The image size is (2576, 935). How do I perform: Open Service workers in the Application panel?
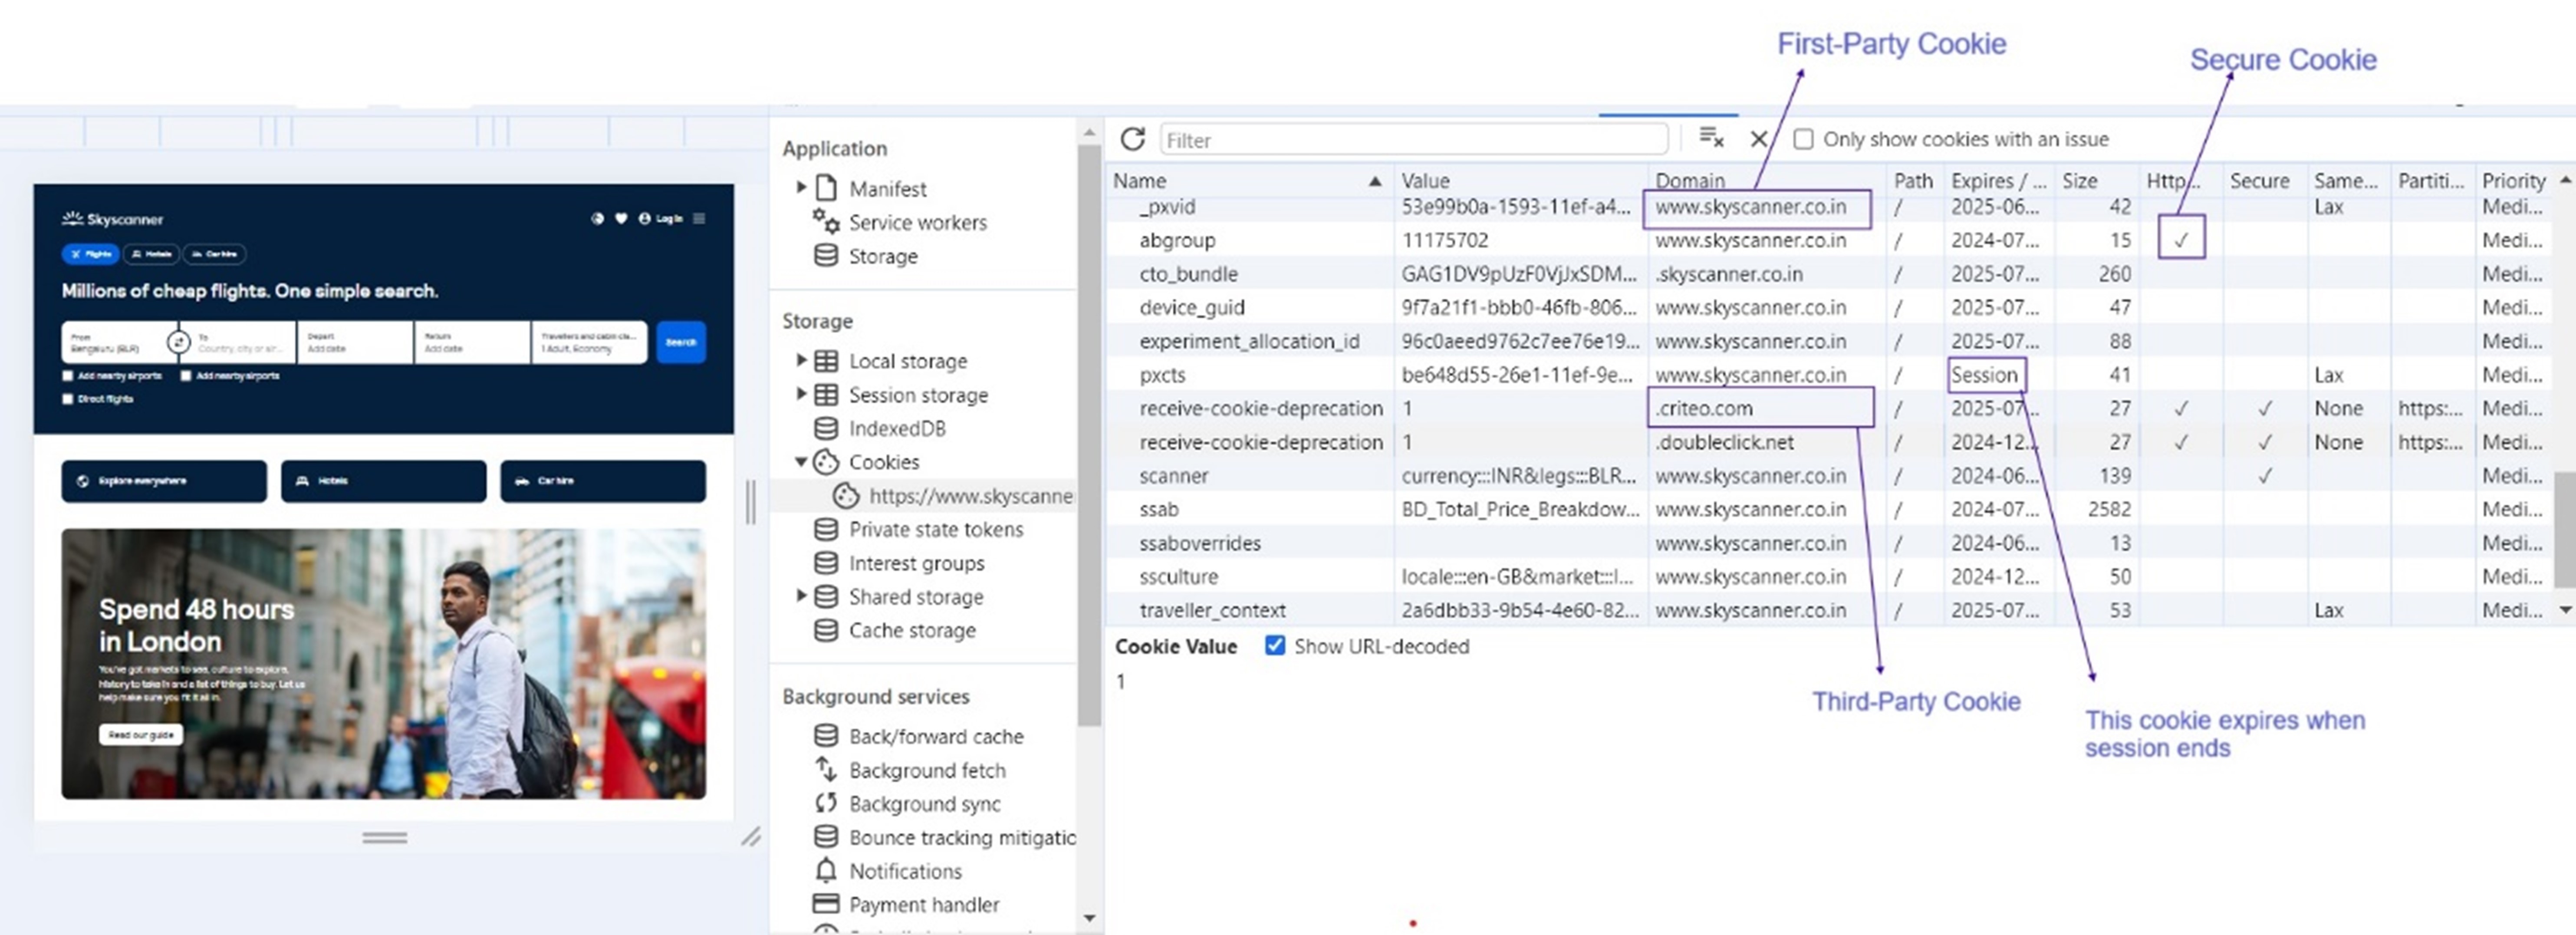click(x=917, y=222)
